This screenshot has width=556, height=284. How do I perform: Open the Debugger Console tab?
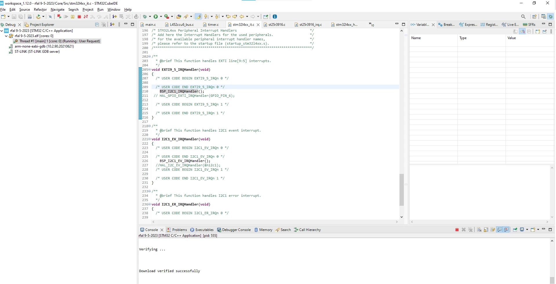[x=234, y=230]
